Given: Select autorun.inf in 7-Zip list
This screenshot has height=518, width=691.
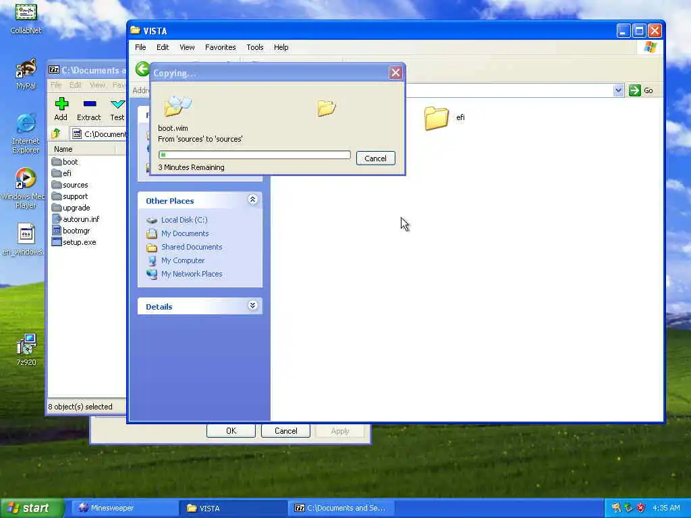Looking at the screenshot, I should 76,219.
